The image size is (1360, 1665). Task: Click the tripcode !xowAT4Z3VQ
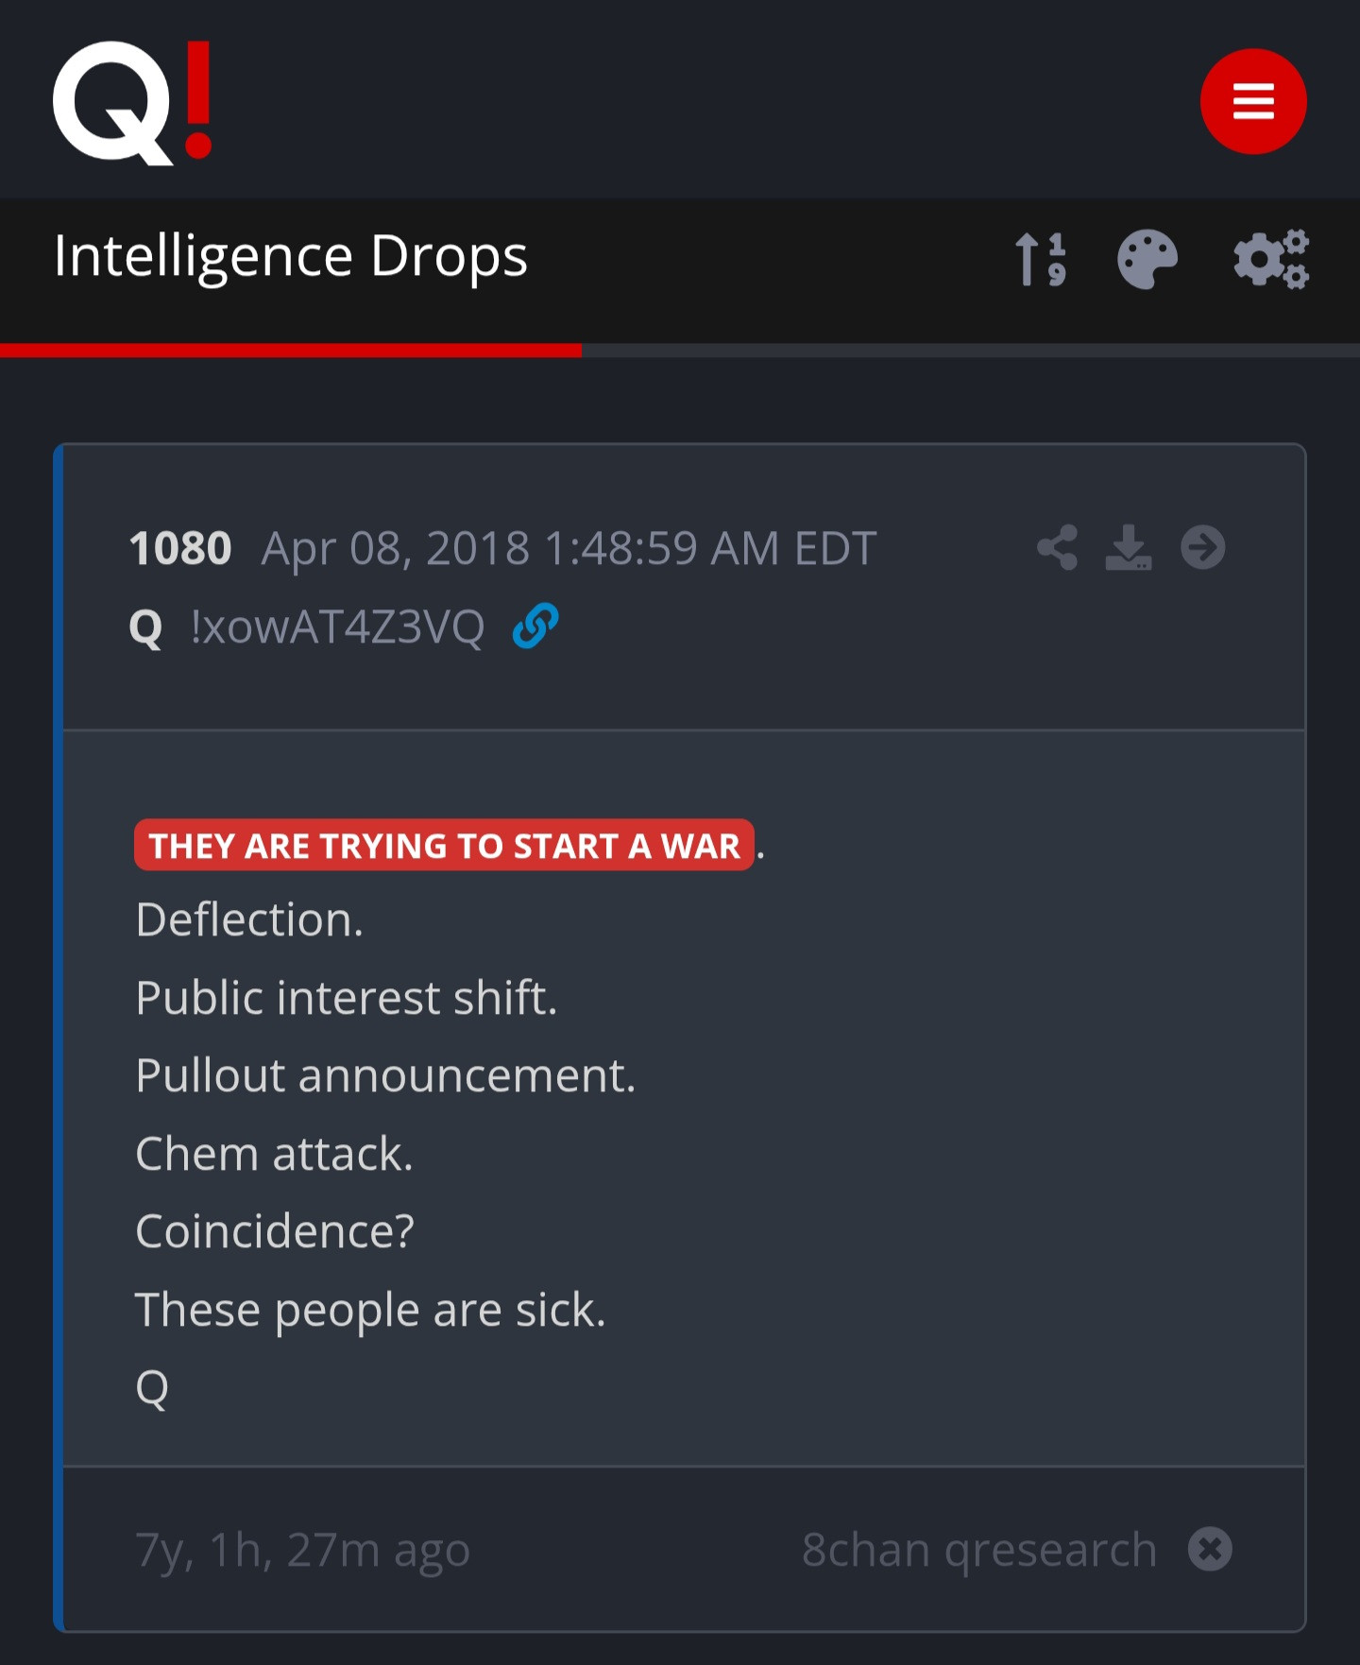(x=337, y=627)
